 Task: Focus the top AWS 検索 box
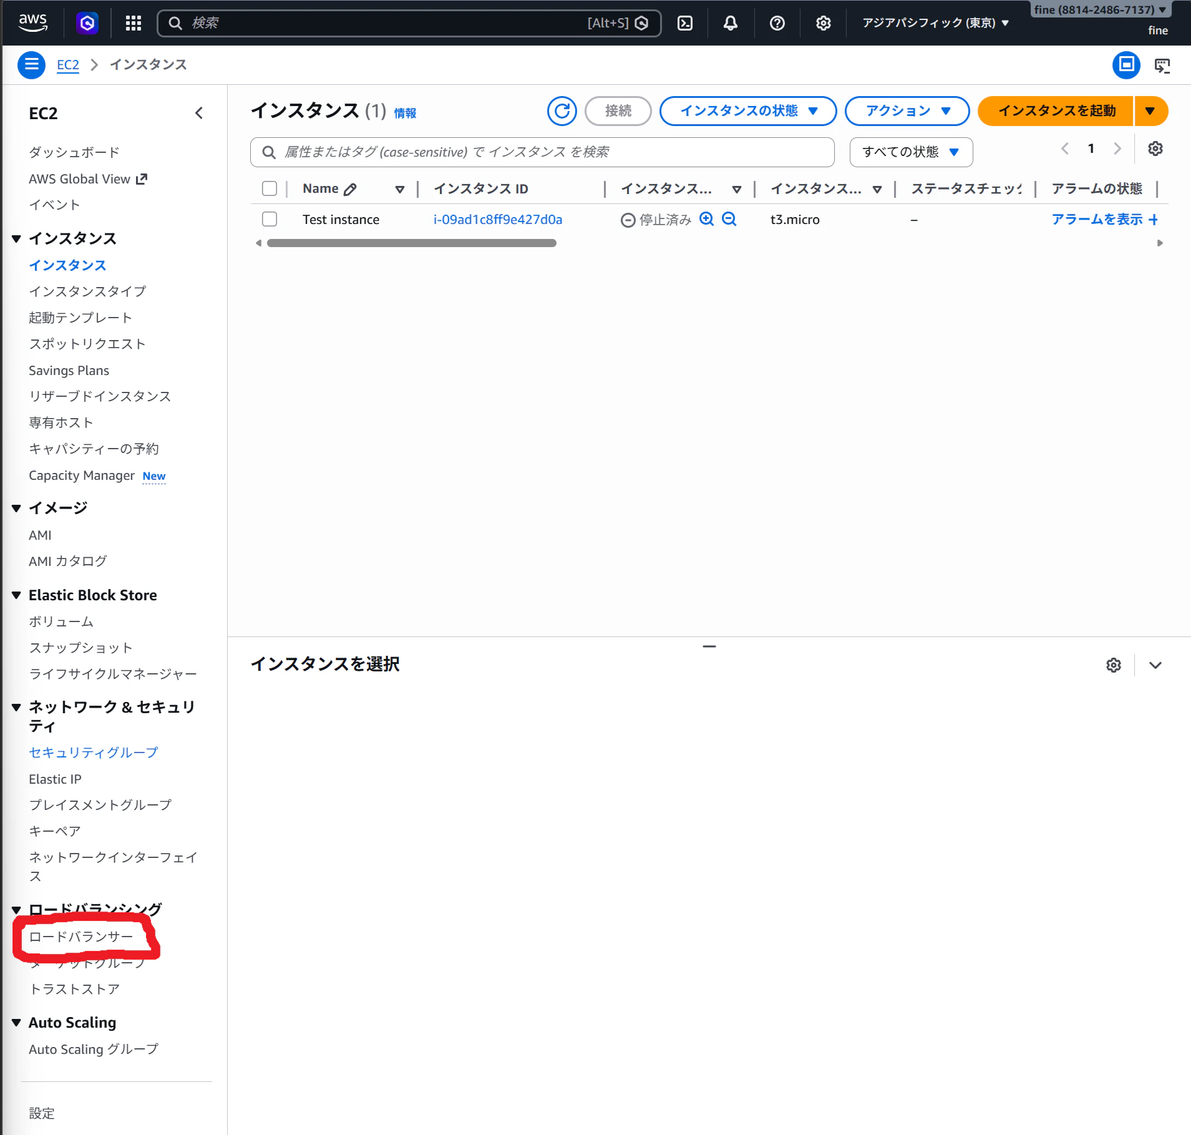pyautogui.click(x=409, y=23)
